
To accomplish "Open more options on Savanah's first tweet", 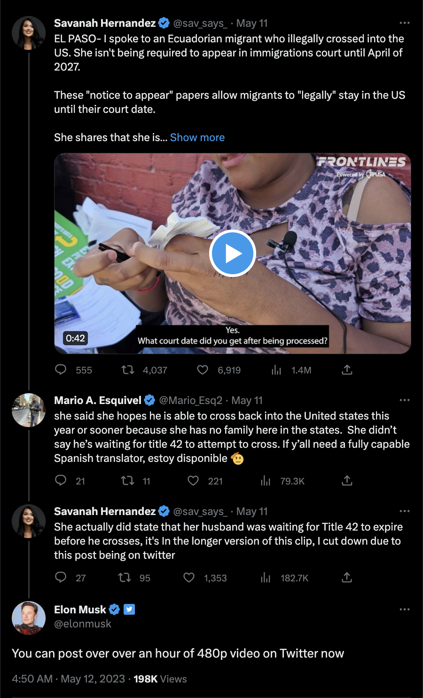I will coord(404,23).
